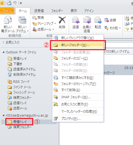
Task: Open the フィッシング メール folder
Action: click(x=22, y=92)
